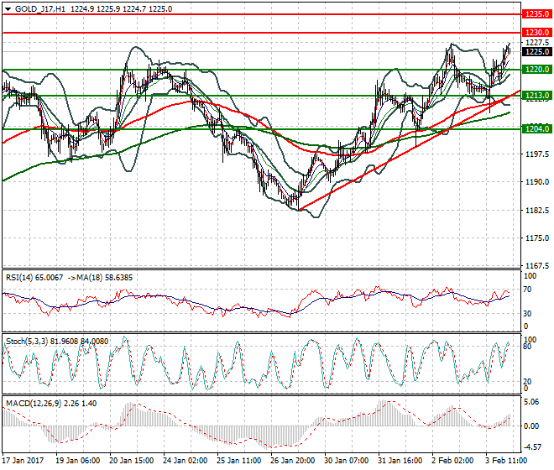This screenshot has width=554, height=470.
Task: Click the MACD 5.06 scale value
Action: pyautogui.click(x=531, y=402)
